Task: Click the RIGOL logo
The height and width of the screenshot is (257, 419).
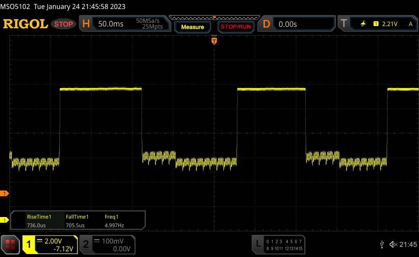Action: coord(25,24)
